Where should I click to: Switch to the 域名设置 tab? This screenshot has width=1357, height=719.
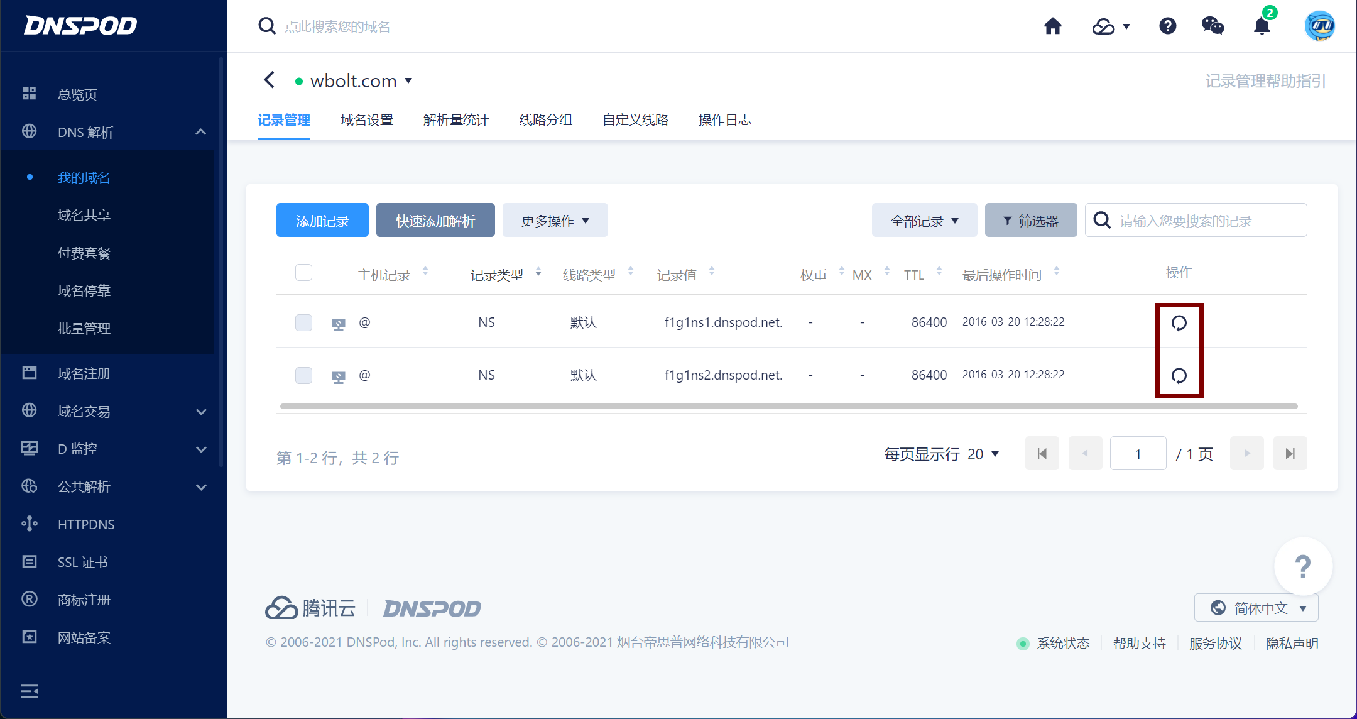pos(367,120)
